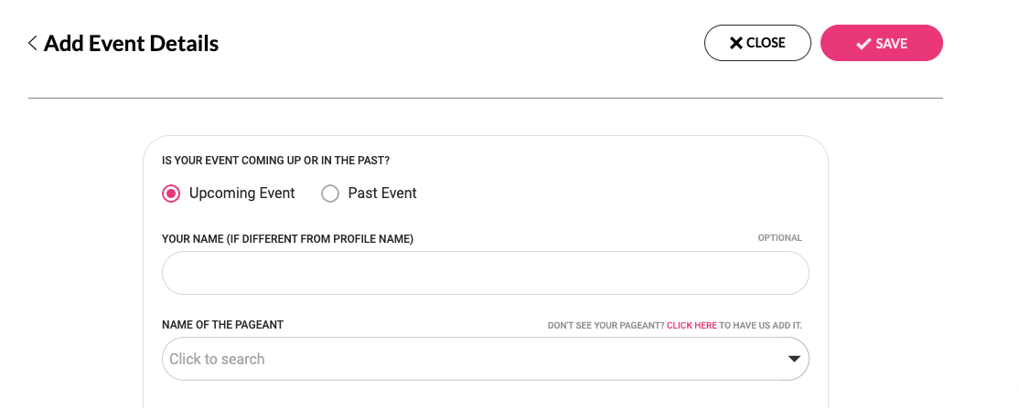Image resolution: width=1019 pixels, height=408 pixels.
Task: Focus the Your Name text field
Action: (x=485, y=273)
